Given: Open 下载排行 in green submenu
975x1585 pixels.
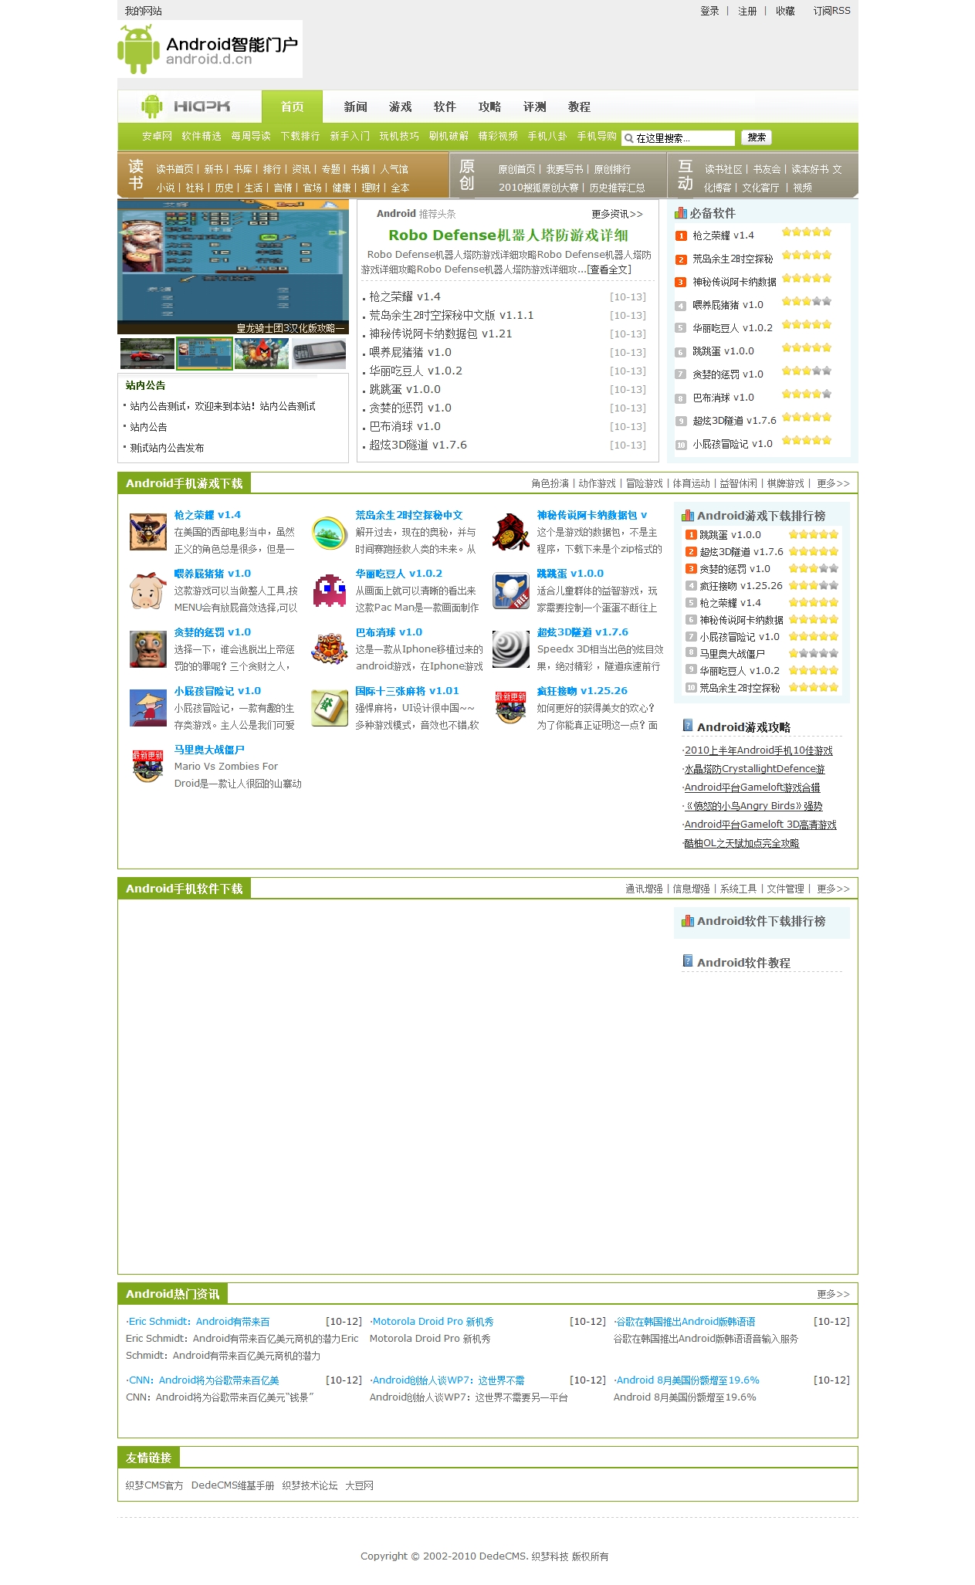Looking at the screenshot, I should tap(300, 136).
